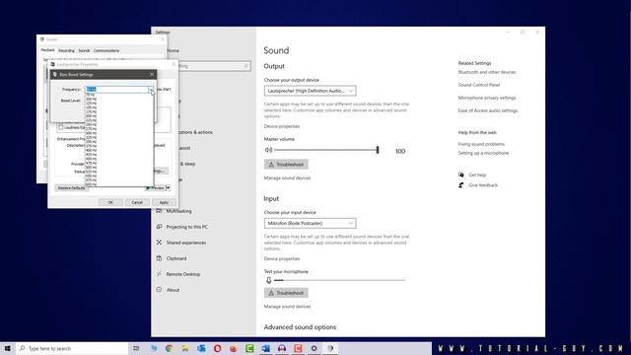The width and height of the screenshot is (631, 355).
Task: Open Manage sound devices under Input
Action: (x=287, y=307)
